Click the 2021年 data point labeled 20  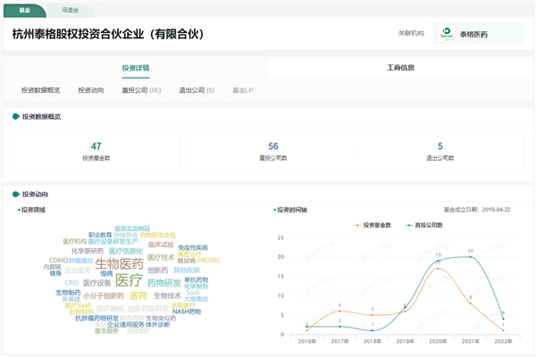(x=471, y=256)
